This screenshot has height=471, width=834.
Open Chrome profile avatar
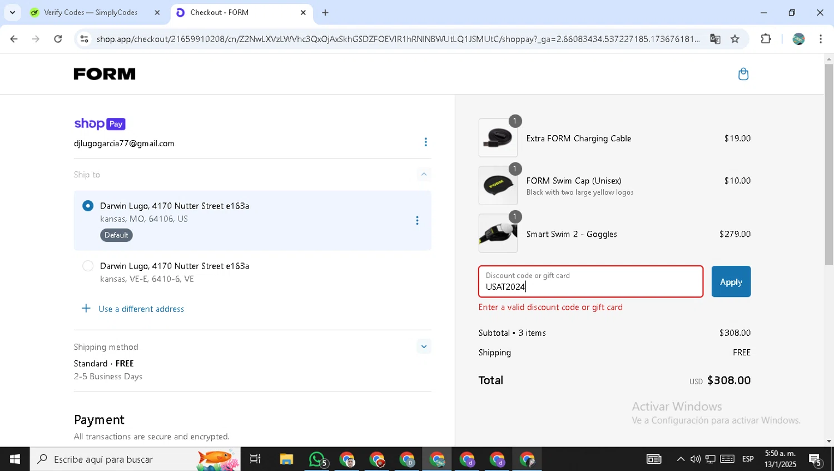[x=798, y=39]
